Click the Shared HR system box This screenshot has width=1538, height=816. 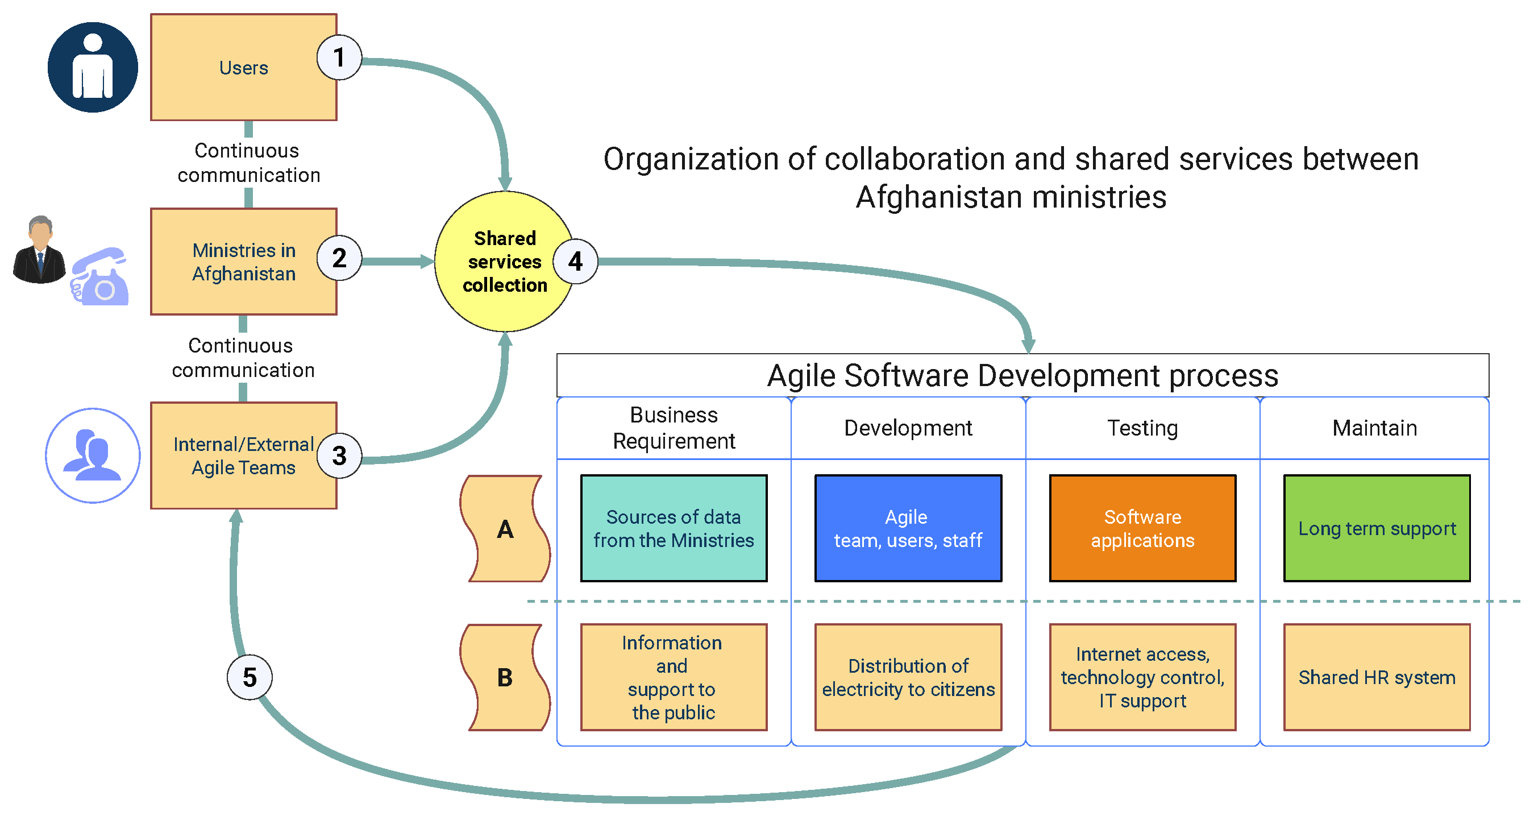[1376, 677]
